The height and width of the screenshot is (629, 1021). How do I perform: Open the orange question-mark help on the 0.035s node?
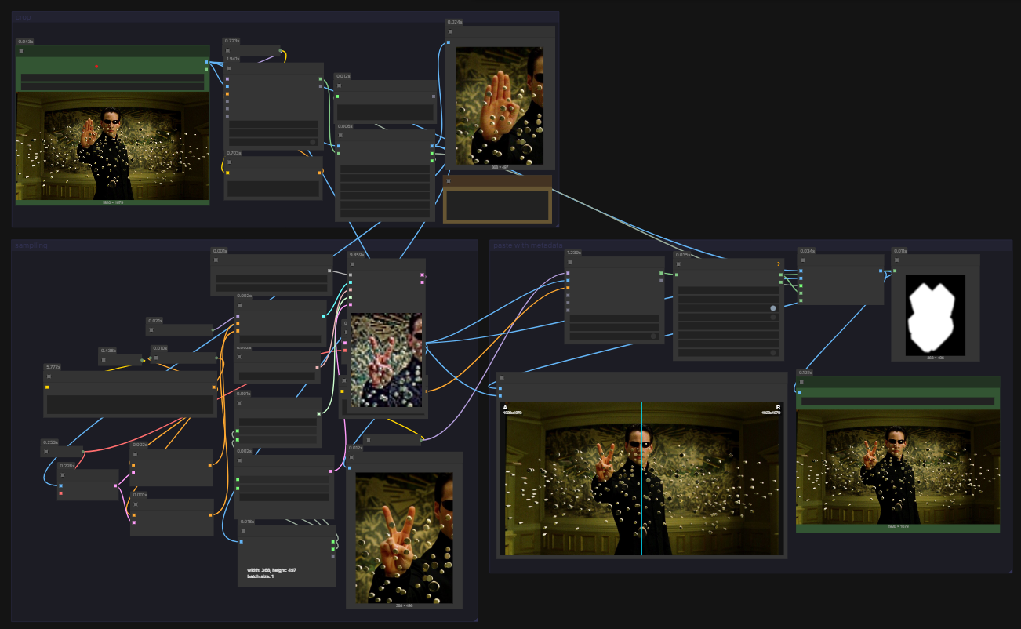click(778, 264)
